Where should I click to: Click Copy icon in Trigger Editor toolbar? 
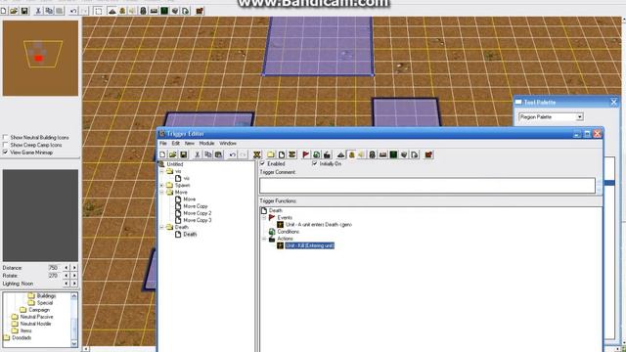[208, 154]
